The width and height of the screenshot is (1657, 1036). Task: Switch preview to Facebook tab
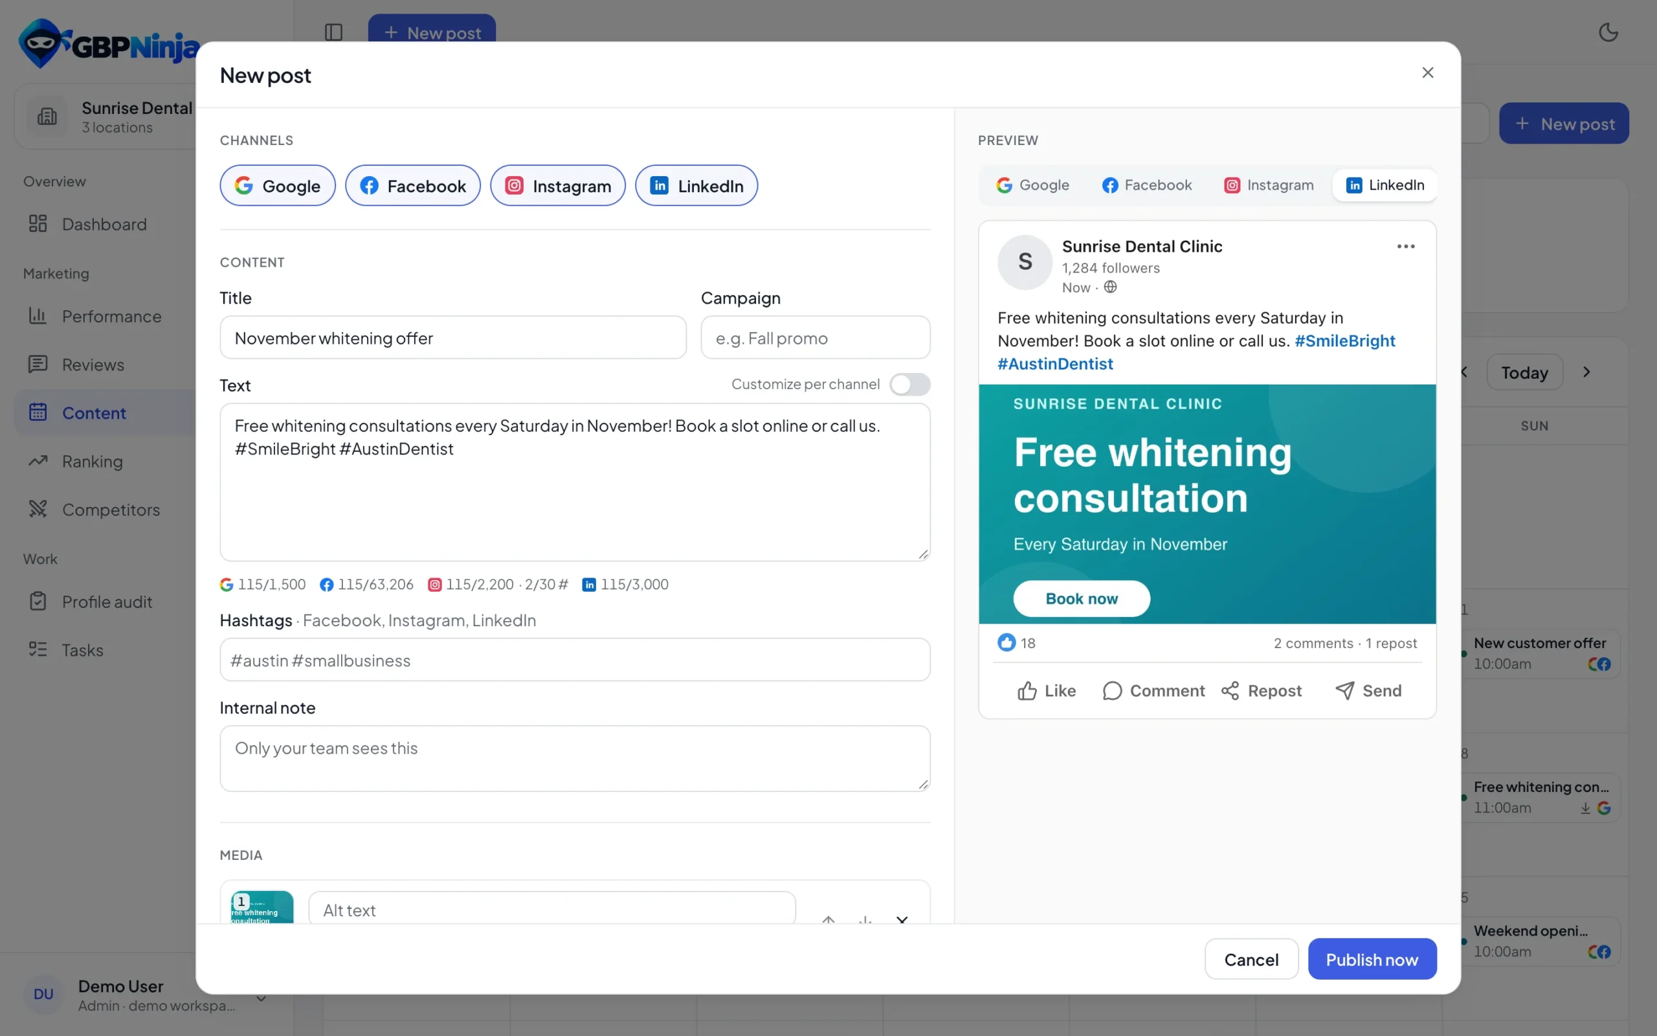tap(1147, 185)
